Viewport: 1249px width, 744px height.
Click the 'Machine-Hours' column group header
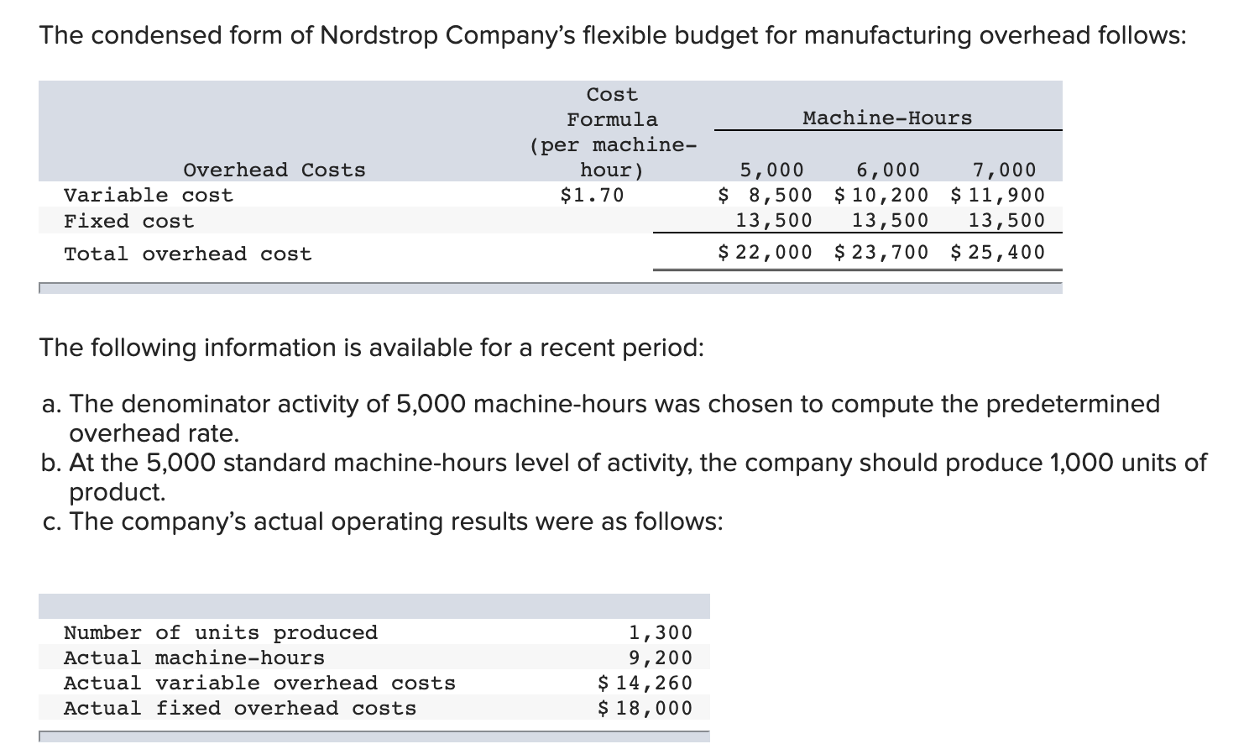[x=887, y=118]
